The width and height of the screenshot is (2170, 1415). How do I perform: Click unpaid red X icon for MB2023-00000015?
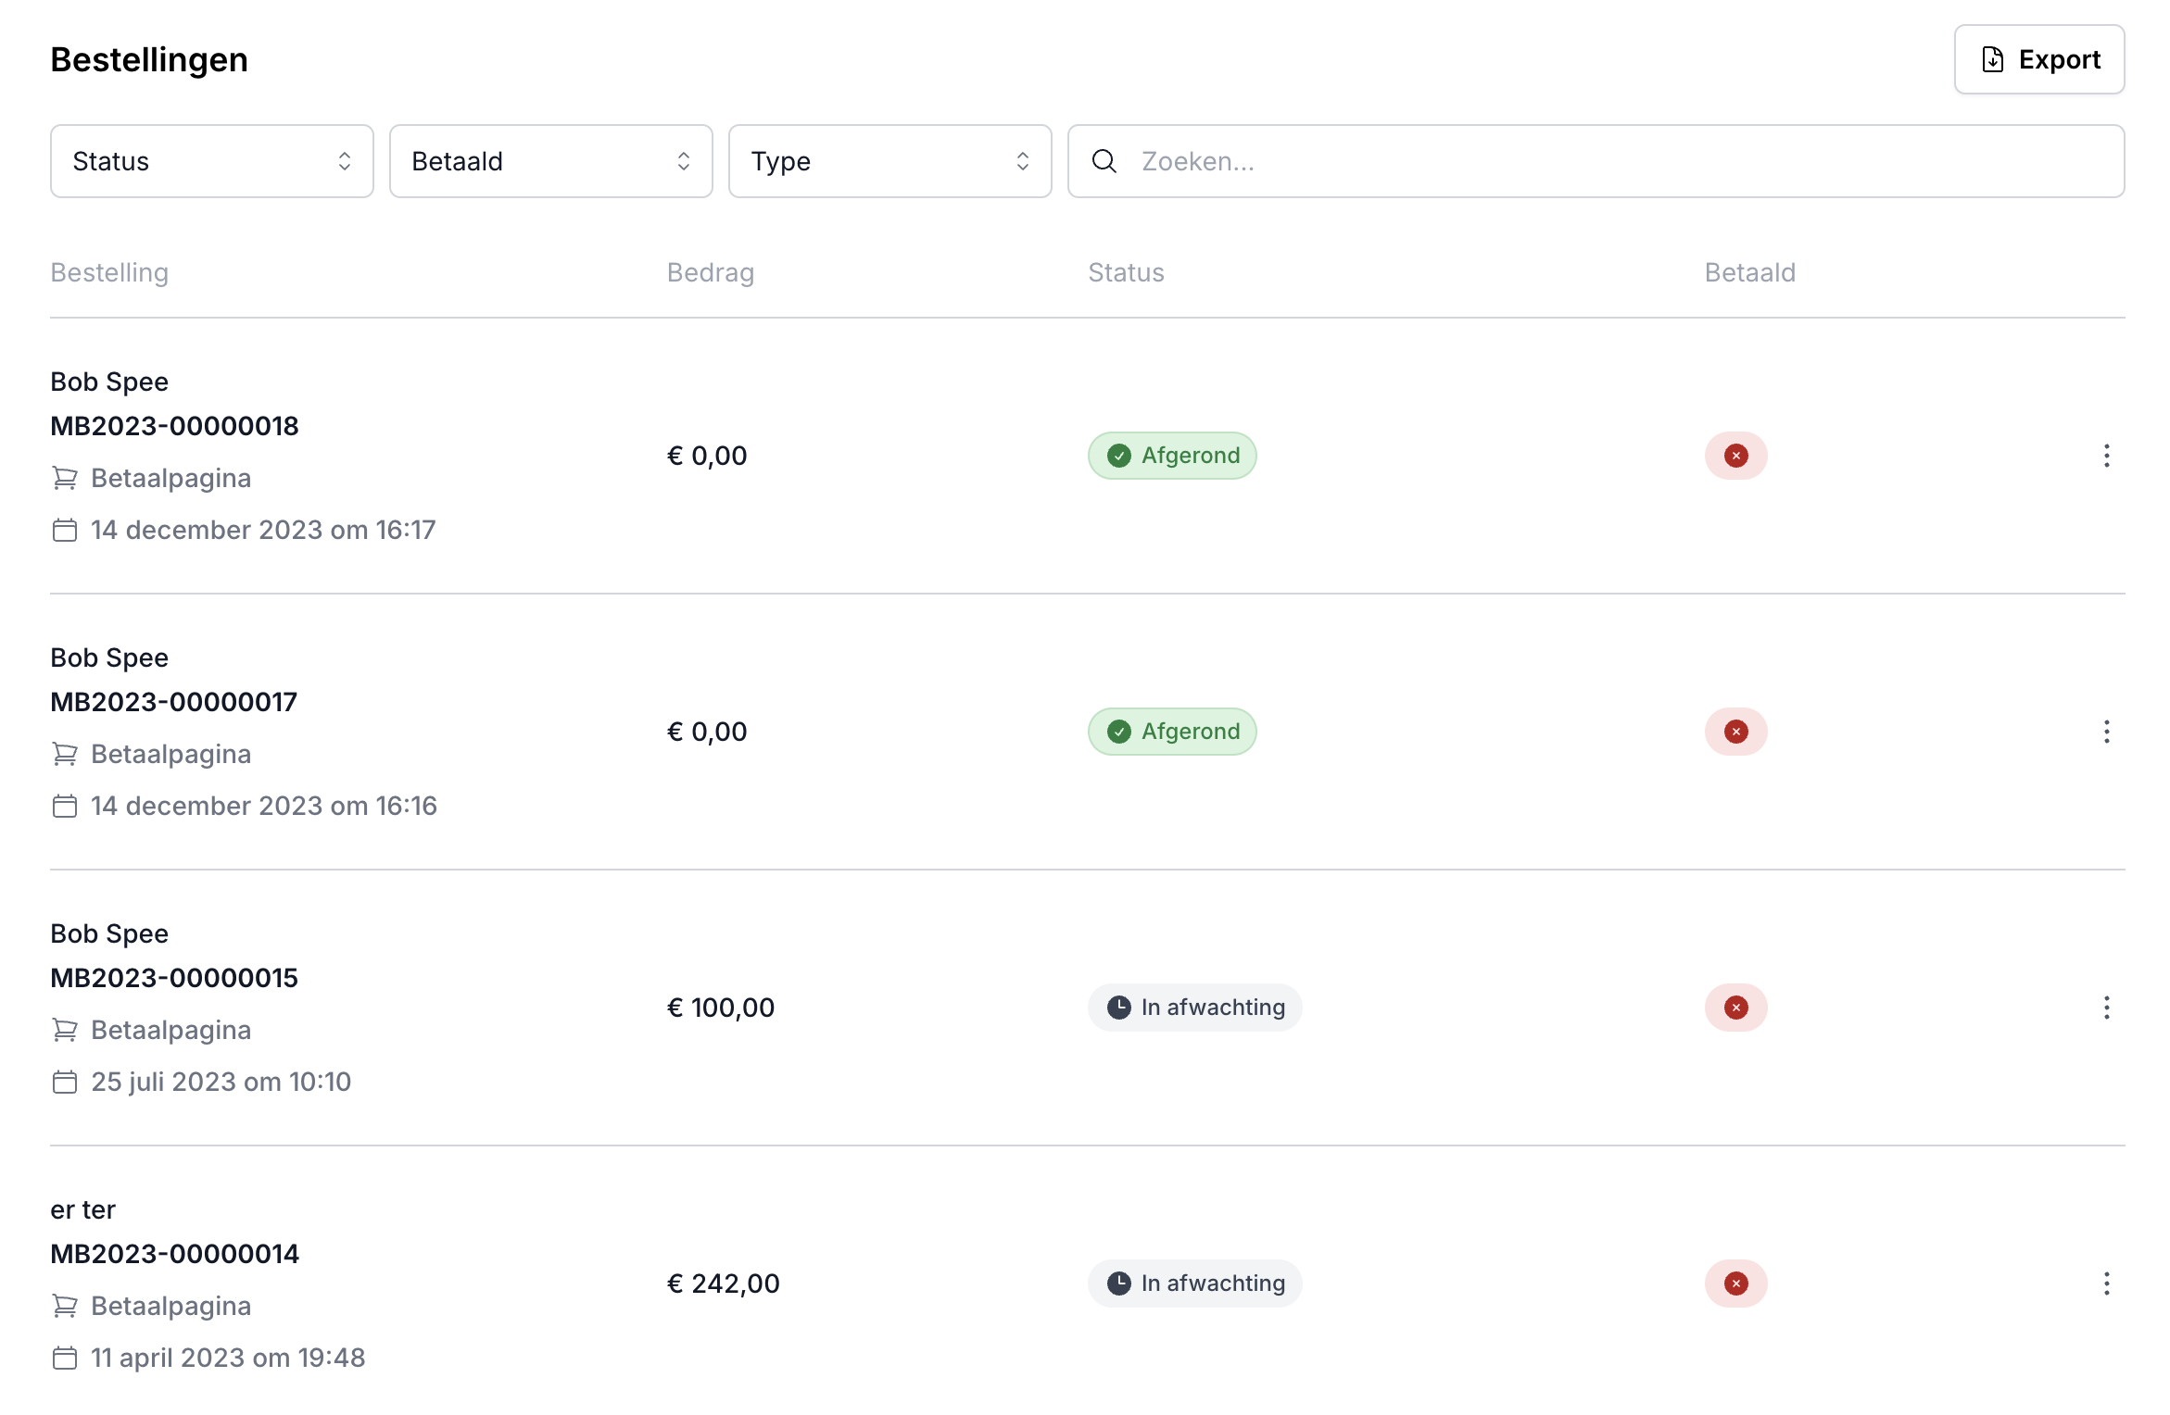[1735, 1008]
